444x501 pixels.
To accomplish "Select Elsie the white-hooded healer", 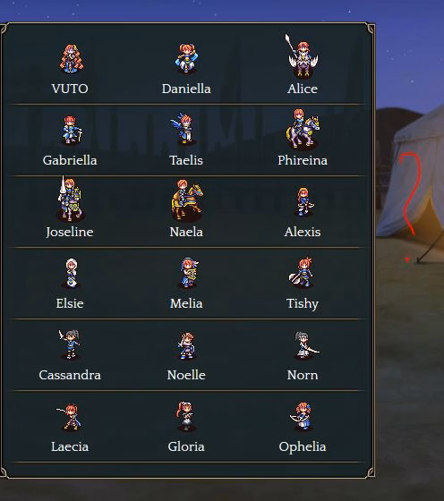I will click(72, 273).
